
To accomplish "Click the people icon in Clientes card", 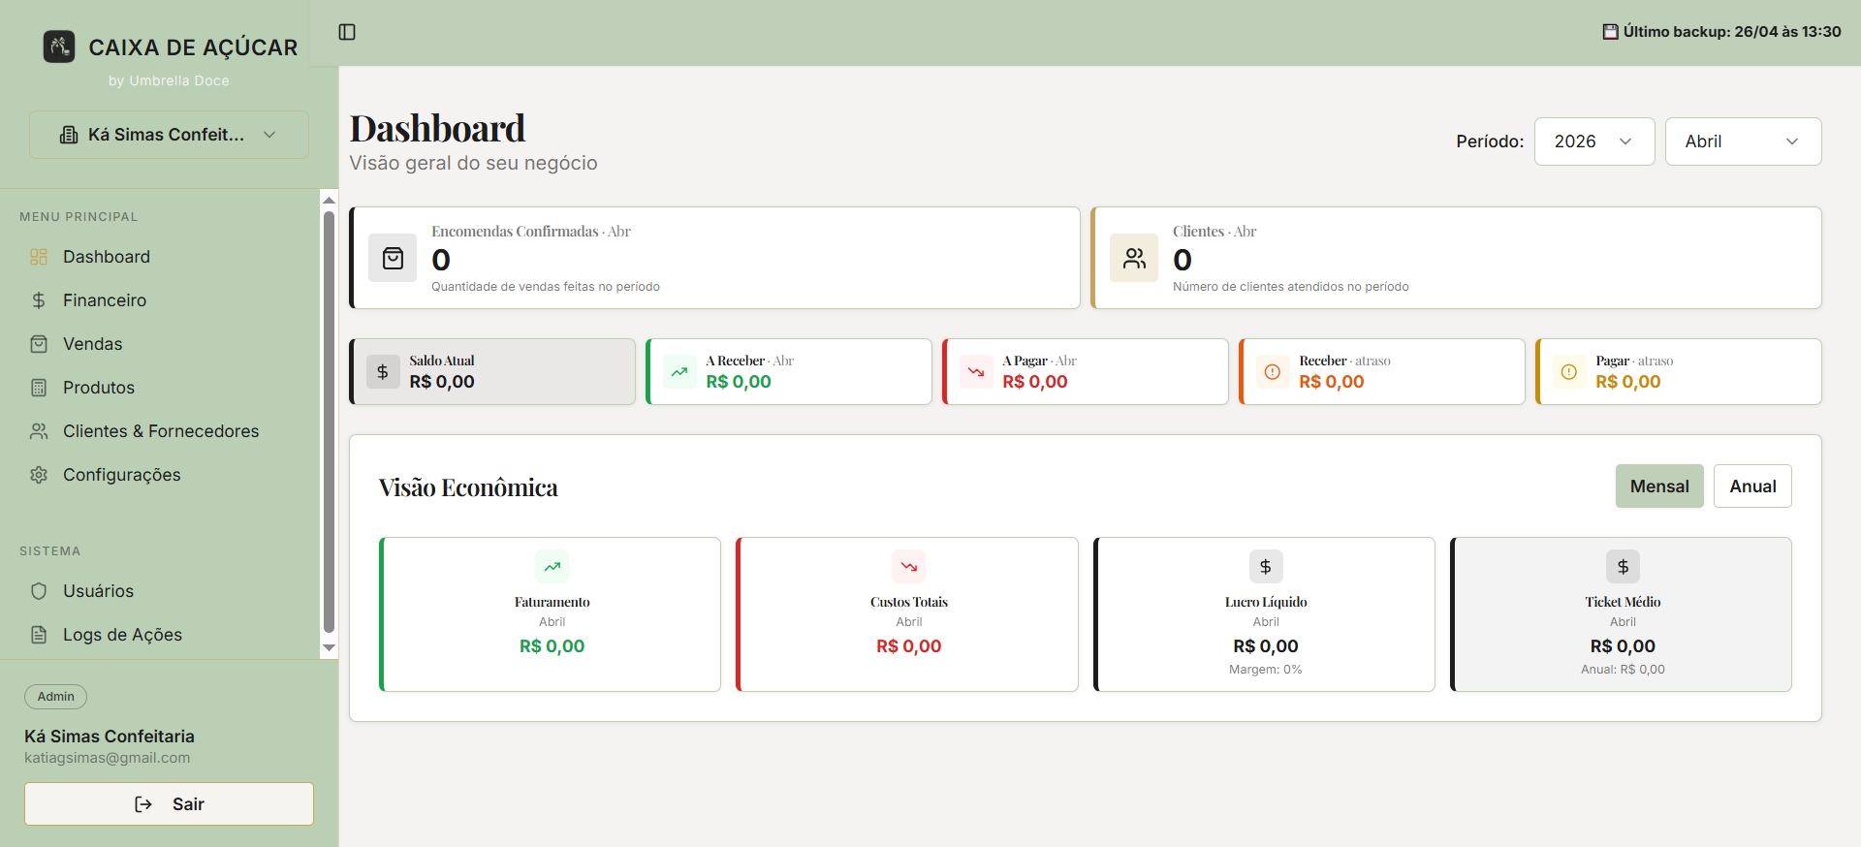I will 1134,258.
